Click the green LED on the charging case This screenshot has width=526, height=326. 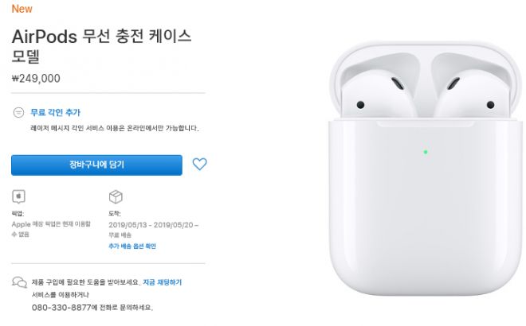pos(426,152)
